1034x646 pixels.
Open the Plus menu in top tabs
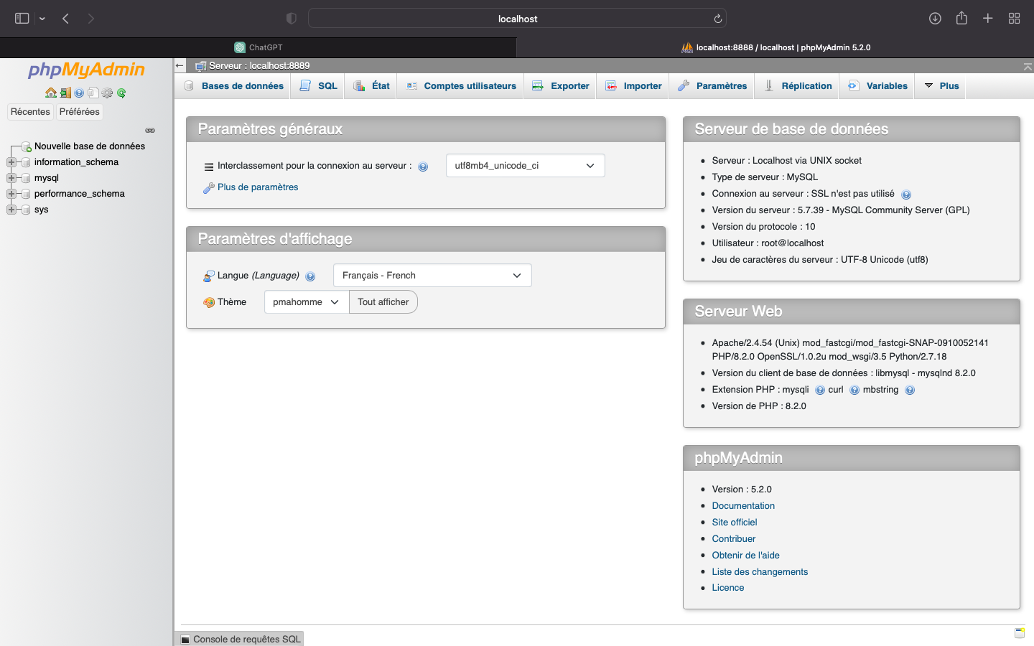point(941,86)
